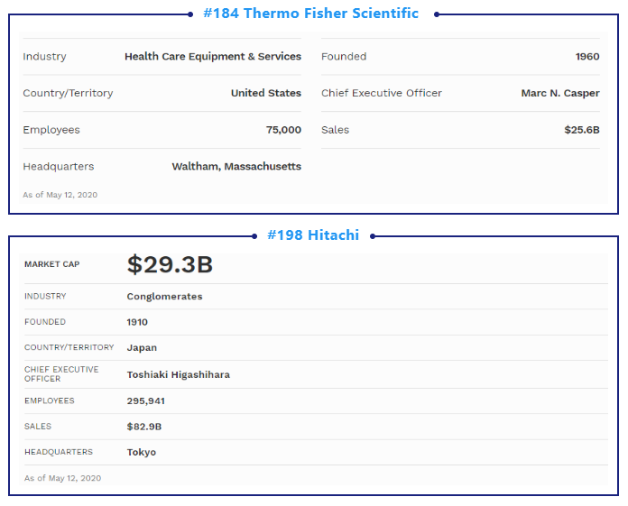
Task: Click the $25.6B sales value
Action: point(582,130)
